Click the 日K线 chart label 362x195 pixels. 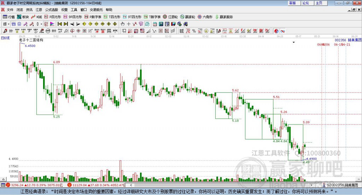[x=5, y=38]
